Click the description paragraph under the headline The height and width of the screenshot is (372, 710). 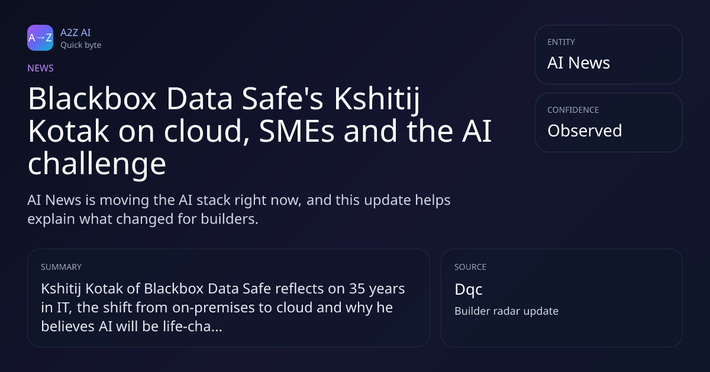239,209
